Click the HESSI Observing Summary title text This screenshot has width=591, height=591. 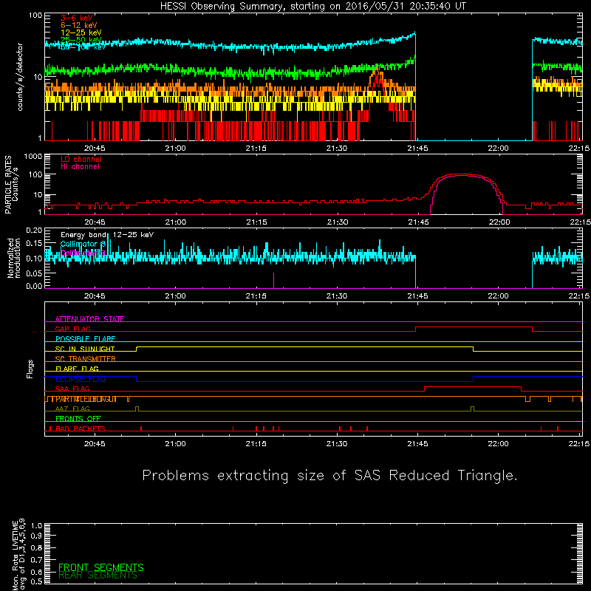313,7
